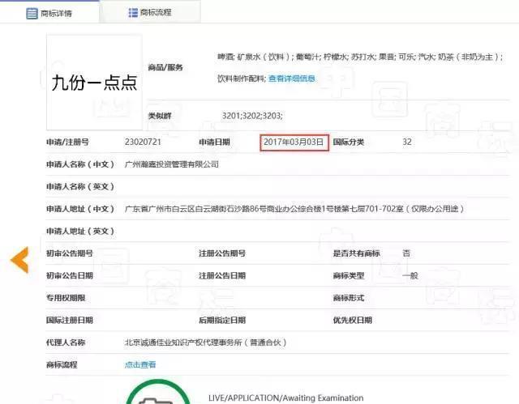
Task: Select the similar group codes 3201;3202;3203;
Action: 252,116
